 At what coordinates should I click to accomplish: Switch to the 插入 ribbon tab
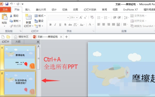[x=27, y=10]
